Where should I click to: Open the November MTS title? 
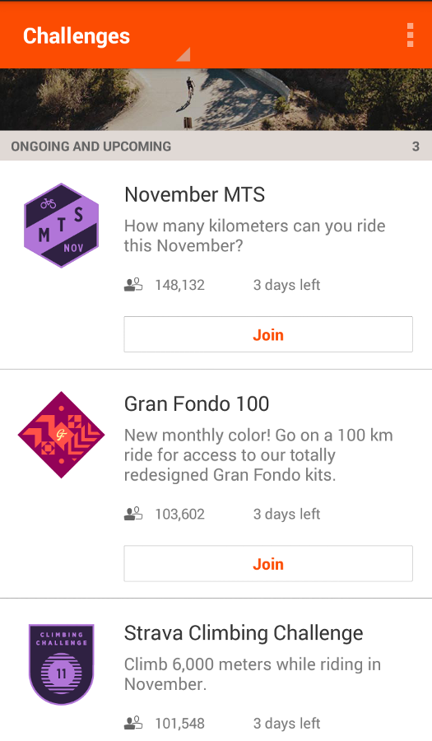pos(194,194)
